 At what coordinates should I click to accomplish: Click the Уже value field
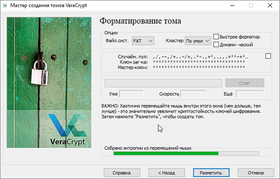pyautogui.click(x=131, y=94)
